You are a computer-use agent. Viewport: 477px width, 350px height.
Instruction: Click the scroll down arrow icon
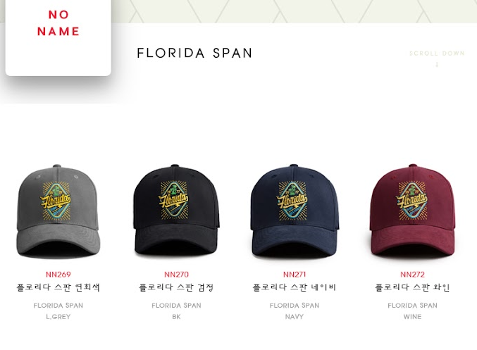437,65
